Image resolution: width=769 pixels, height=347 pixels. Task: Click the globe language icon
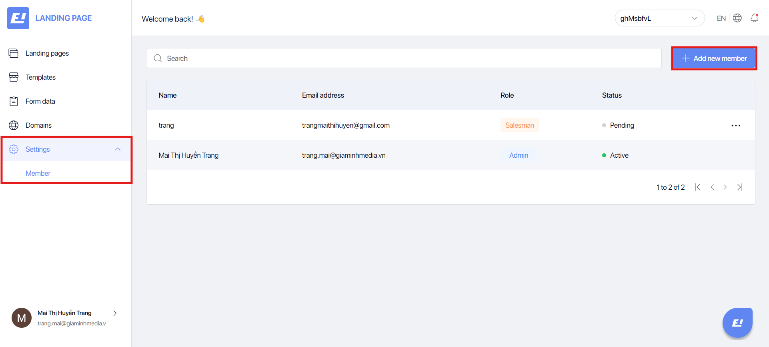[x=737, y=18]
